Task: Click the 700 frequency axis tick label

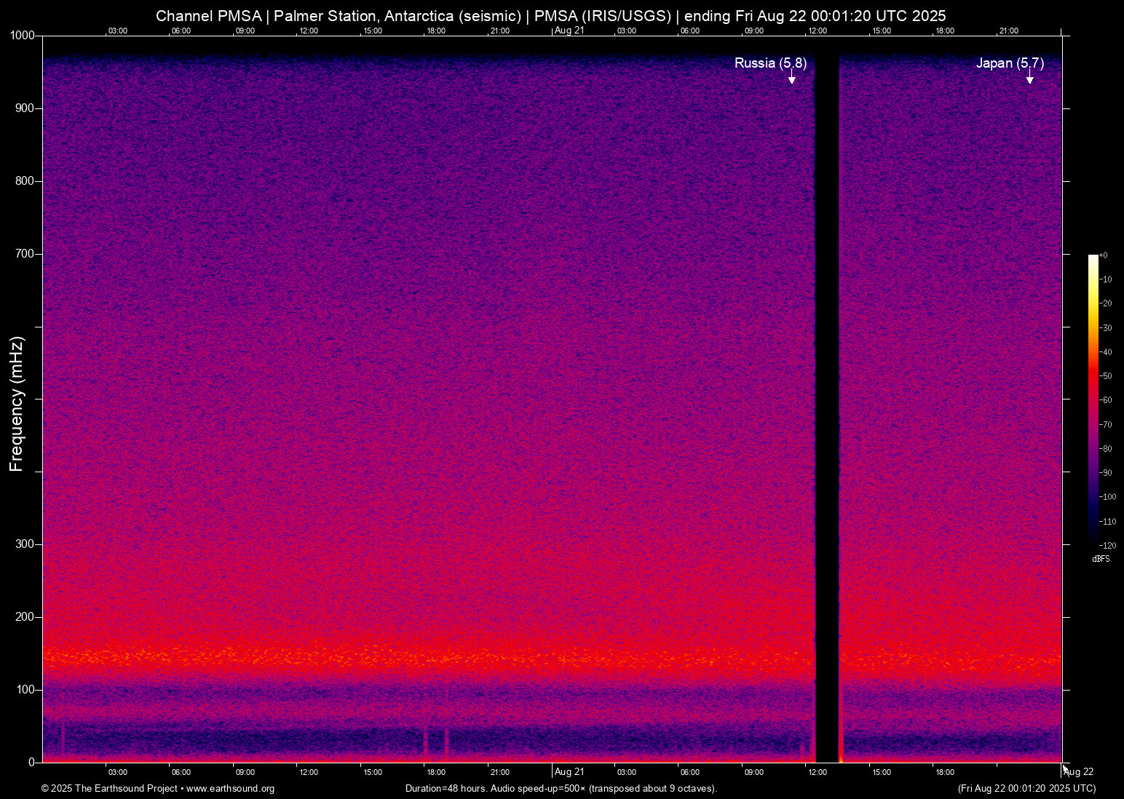Action: (25, 254)
